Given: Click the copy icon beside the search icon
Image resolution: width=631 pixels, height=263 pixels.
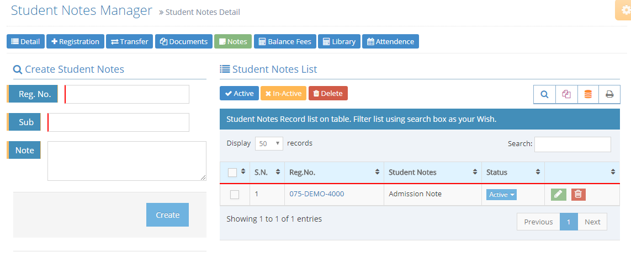Looking at the screenshot, I should 566,94.
